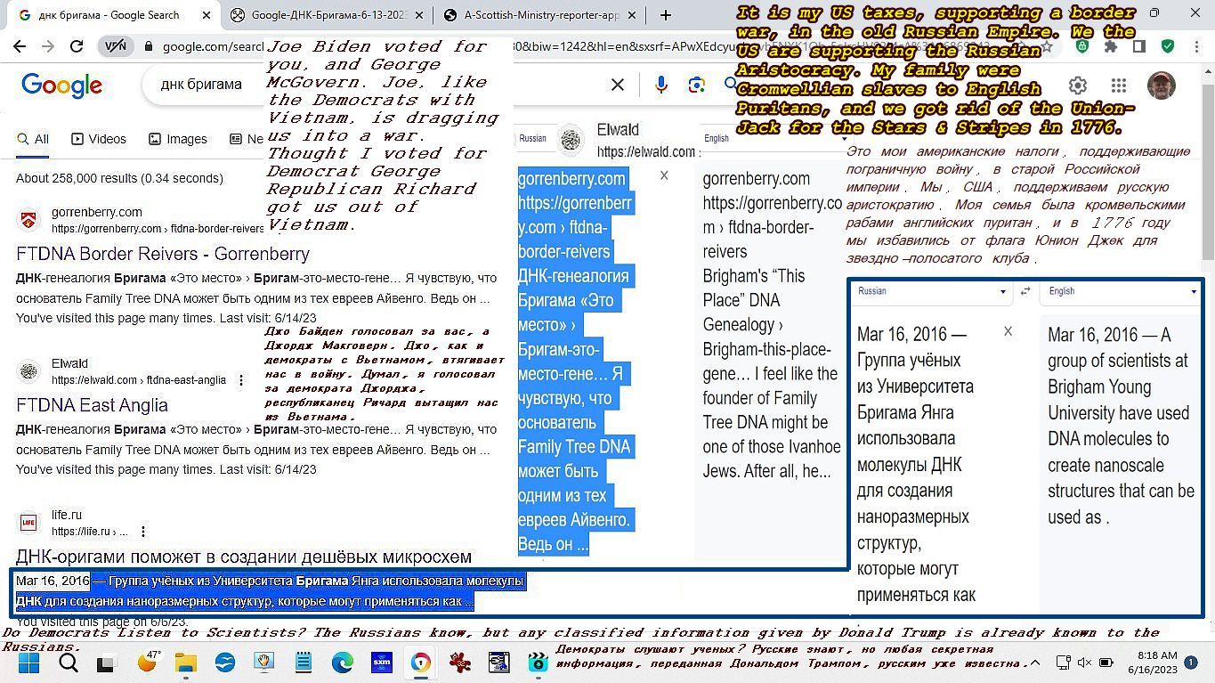
Task: Click the gorrenberry.com favicon
Action: pyautogui.click(x=29, y=220)
